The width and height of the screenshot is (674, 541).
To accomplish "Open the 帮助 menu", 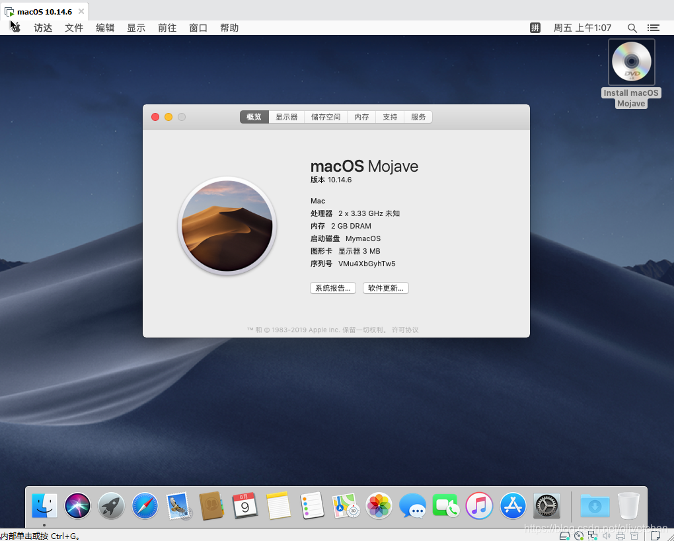I will point(229,28).
